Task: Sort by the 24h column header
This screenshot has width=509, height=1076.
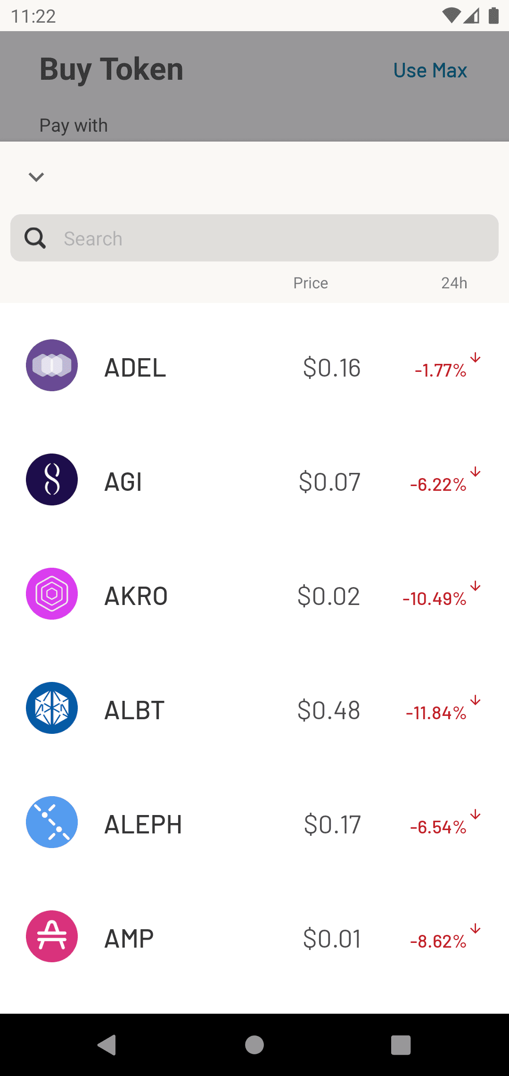Action: pyautogui.click(x=454, y=283)
